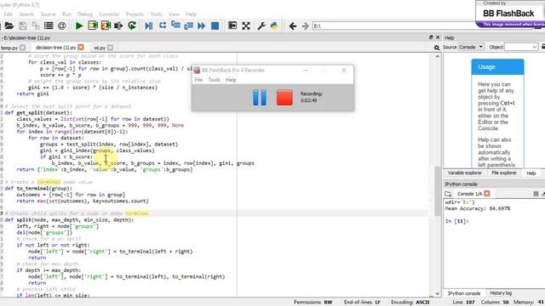Click the @ symbol finder icon
This screenshot has width=545, height=306.
pos(62,25)
